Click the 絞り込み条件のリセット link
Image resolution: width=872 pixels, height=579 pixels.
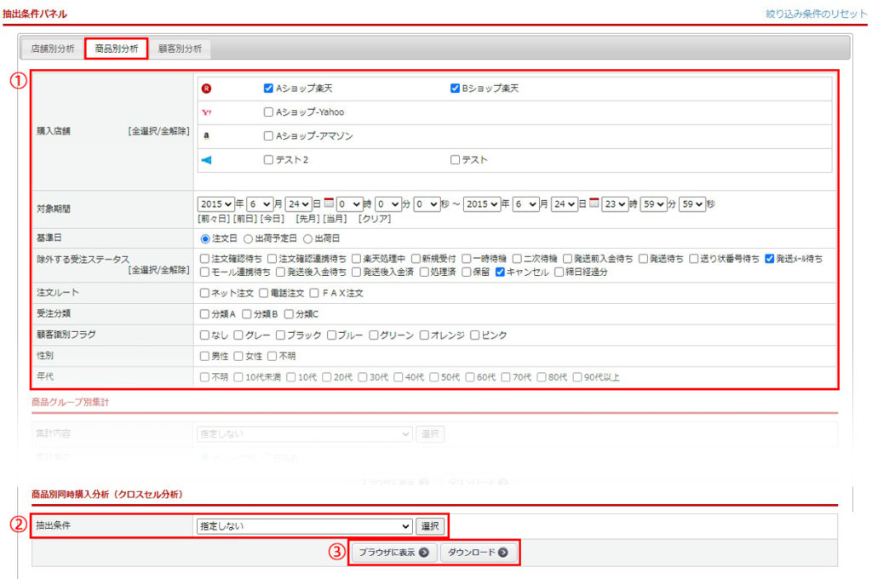(x=816, y=14)
